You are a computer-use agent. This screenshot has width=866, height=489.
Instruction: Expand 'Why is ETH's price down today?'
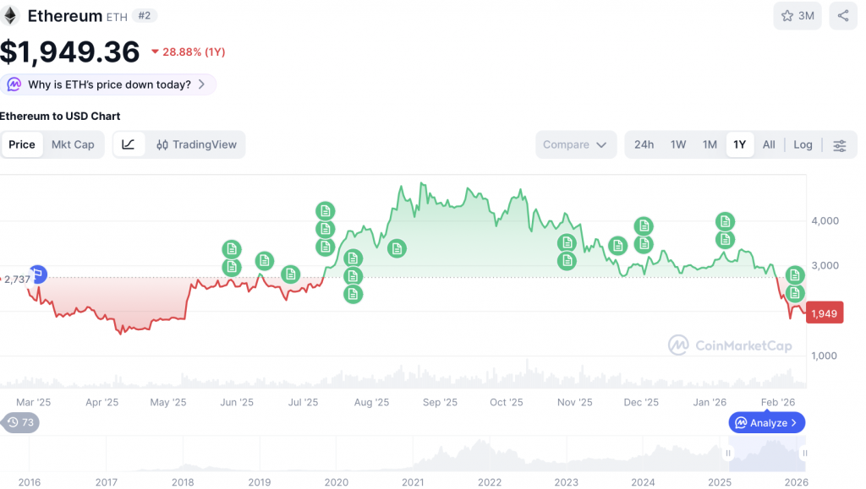pyautogui.click(x=108, y=84)
